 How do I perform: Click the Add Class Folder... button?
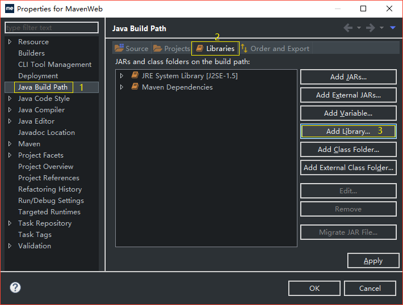349,150
